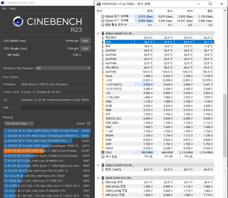This screenshot has width=228, height=198.
Task: Open the Details arrow dropdown in Ranking
Action: pyautogui.click(x=89, y=123)
